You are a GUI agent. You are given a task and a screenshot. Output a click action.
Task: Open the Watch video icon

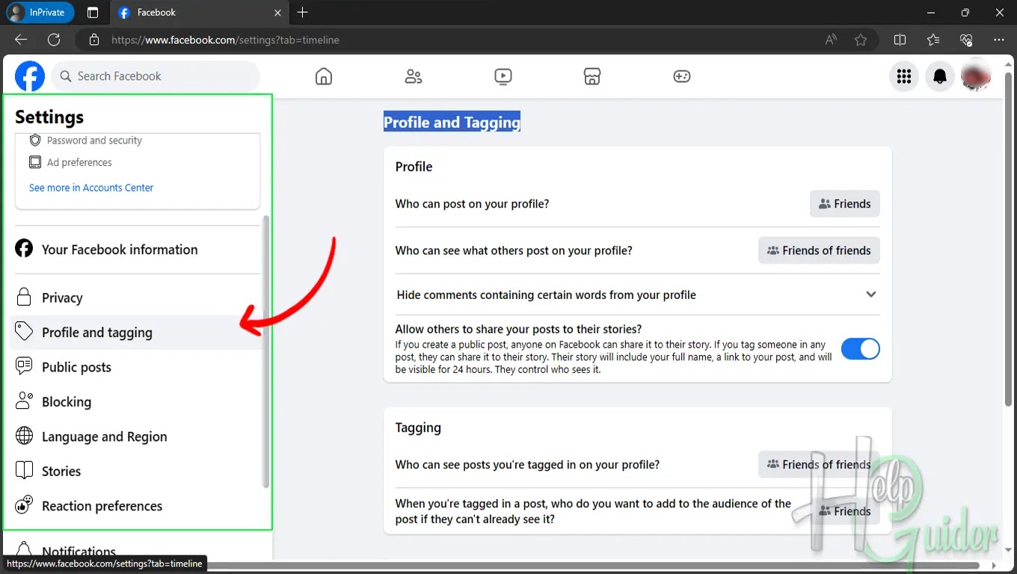(503, 76)
